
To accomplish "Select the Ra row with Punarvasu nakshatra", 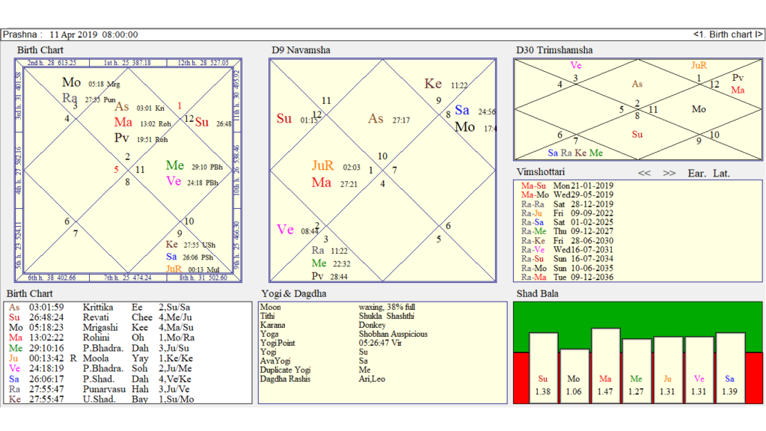I will pos(99,389).
